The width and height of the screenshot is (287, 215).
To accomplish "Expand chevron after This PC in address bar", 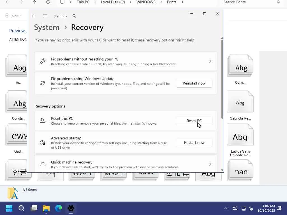I will tap(95, 2).
